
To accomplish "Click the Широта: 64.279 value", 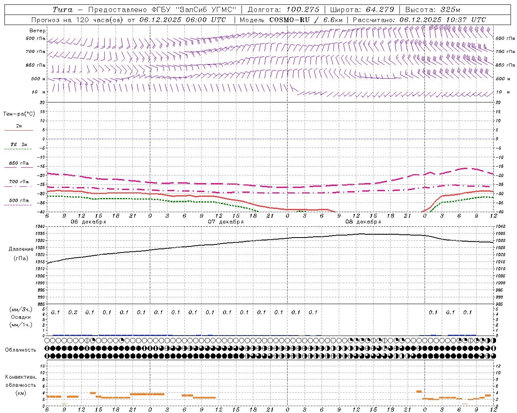I will pos(362,10).
